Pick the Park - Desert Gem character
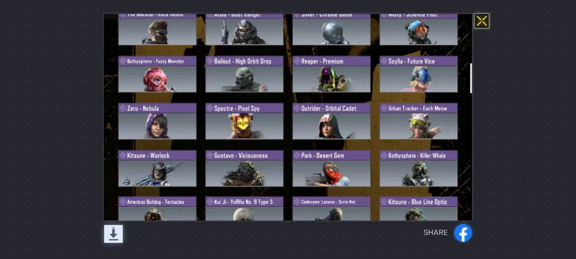This screenshot has height=259, width=576. (x=332, y=168)
